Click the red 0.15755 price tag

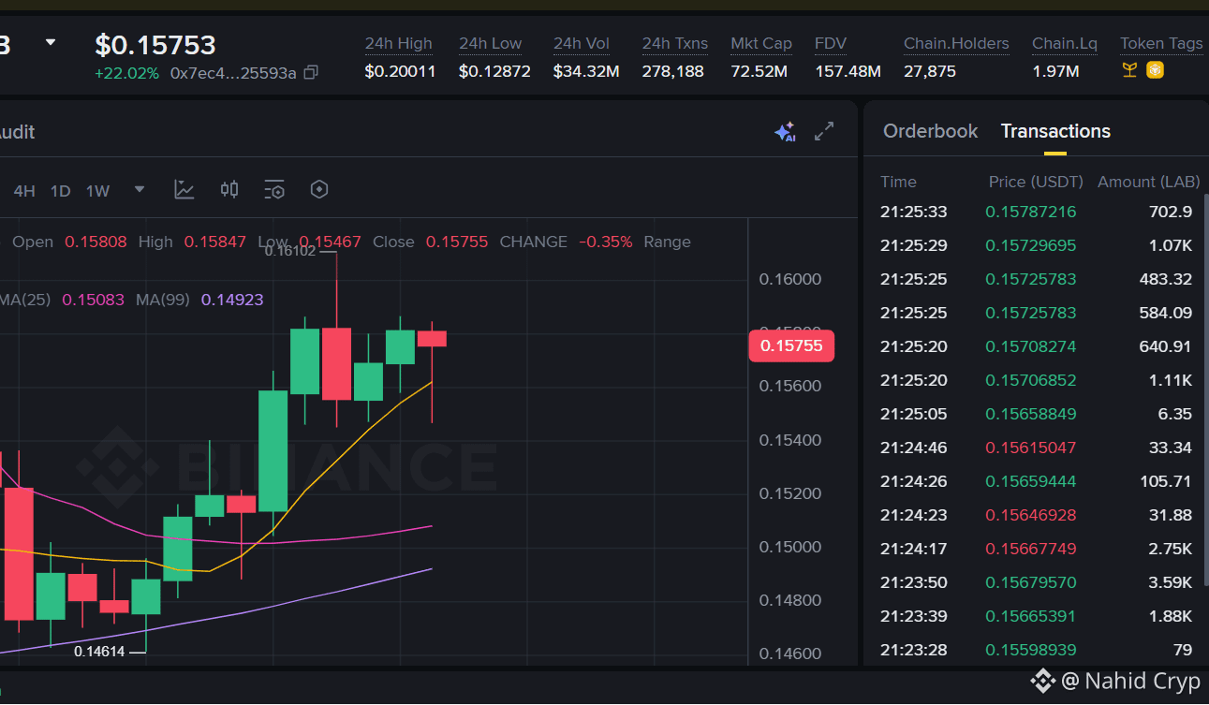791,345
